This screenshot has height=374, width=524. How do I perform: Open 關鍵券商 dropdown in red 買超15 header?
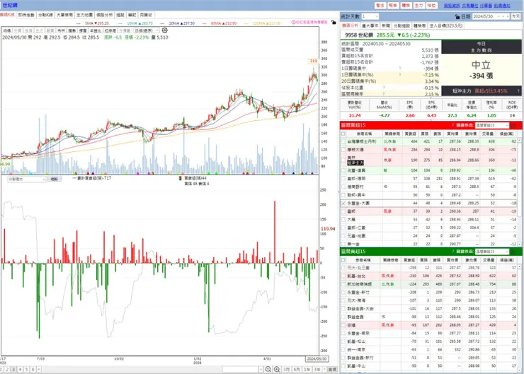tap(491, 125)
